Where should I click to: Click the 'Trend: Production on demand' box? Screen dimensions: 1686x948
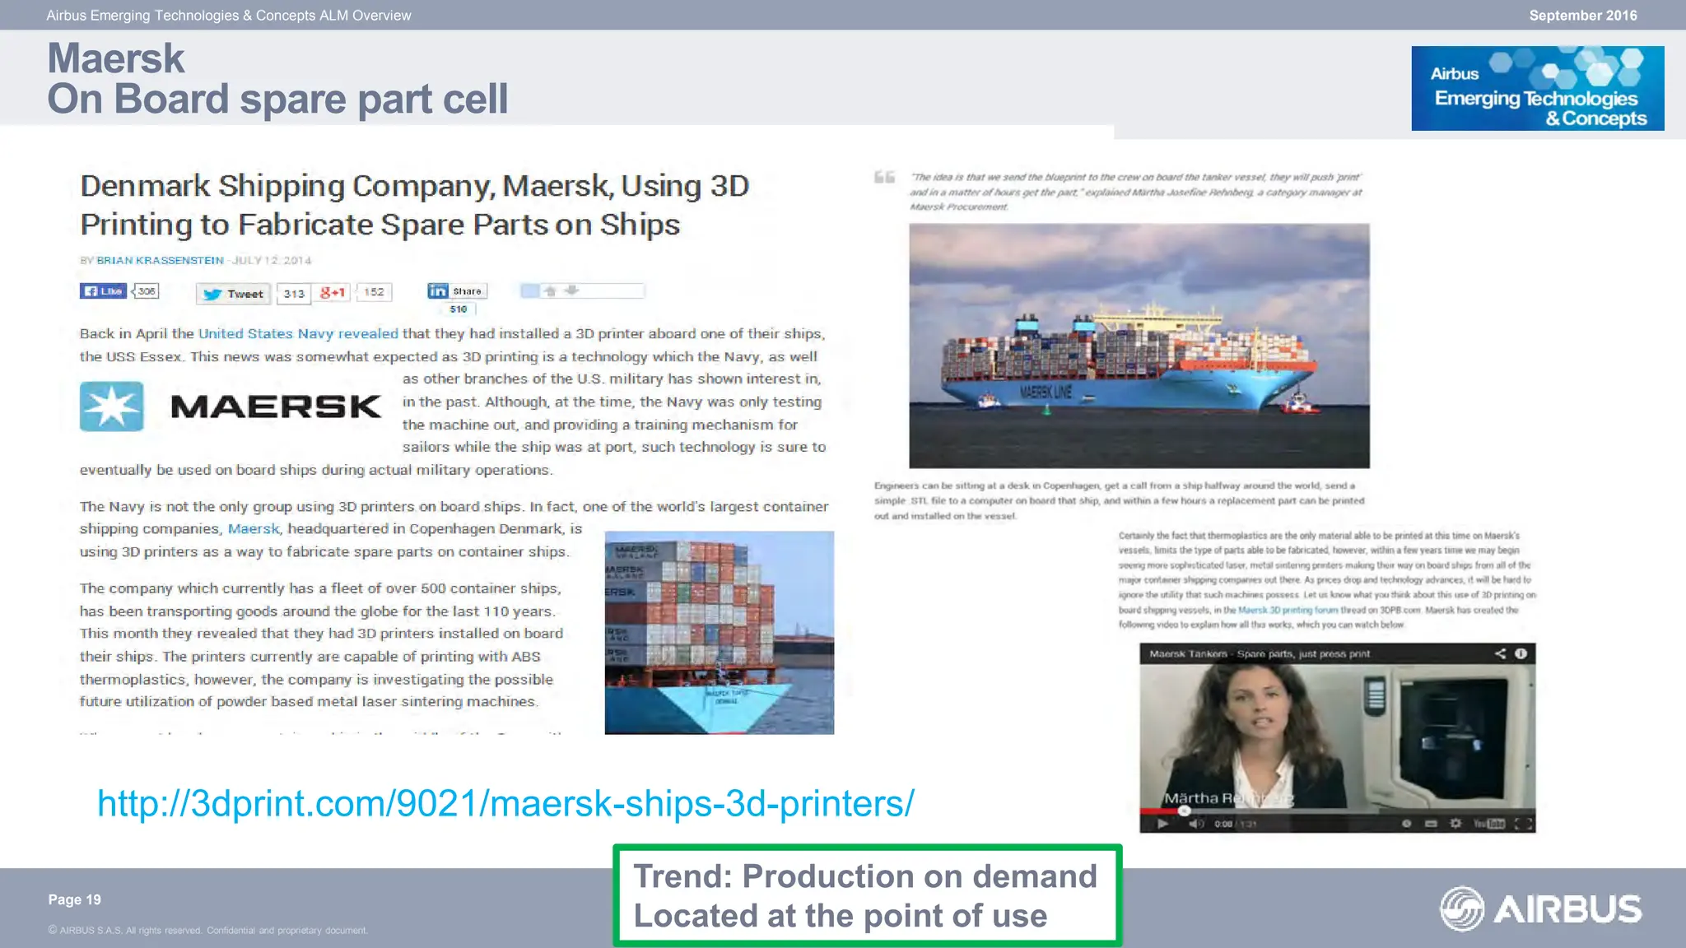[x=867, y=895]
